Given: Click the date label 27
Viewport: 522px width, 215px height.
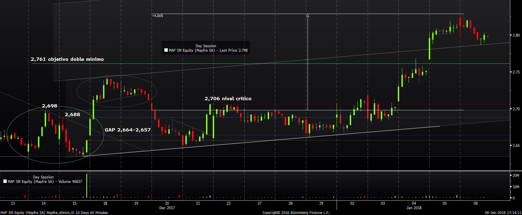Looking at the screenshot, I should [x=260, y=203].
